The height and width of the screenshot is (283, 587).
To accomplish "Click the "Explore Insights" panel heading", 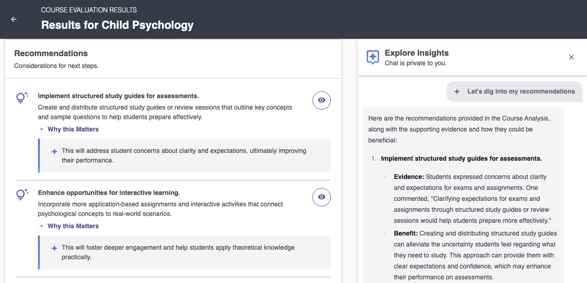I will coord(417,53).
